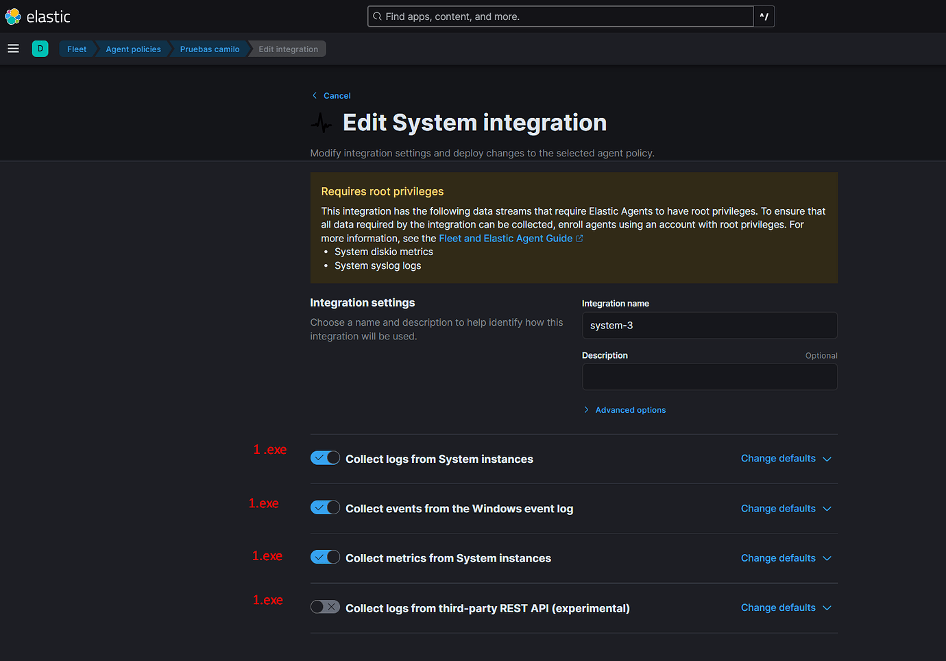
Task: Expand Change defaults for Windows event log
Action: tap(786, 508)
